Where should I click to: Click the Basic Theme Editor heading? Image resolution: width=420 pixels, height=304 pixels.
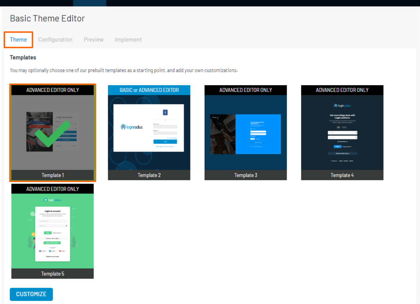click(x=47, y=18)
